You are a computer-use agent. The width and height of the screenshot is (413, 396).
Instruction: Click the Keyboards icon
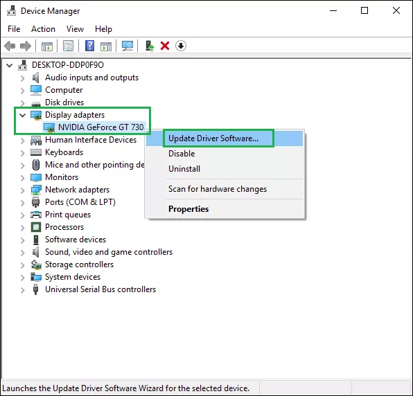(x=36, y=152)
